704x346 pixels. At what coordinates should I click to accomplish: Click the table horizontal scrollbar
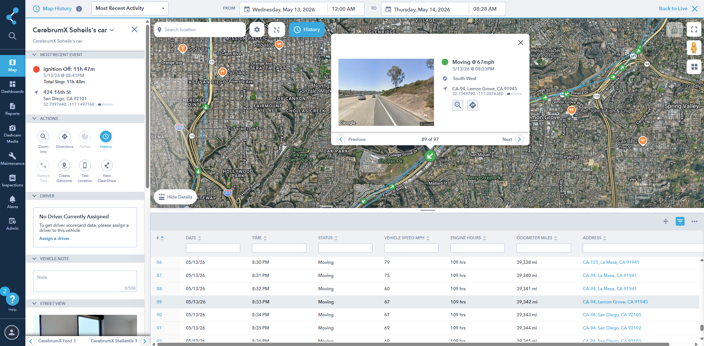(x=413, y=344)
